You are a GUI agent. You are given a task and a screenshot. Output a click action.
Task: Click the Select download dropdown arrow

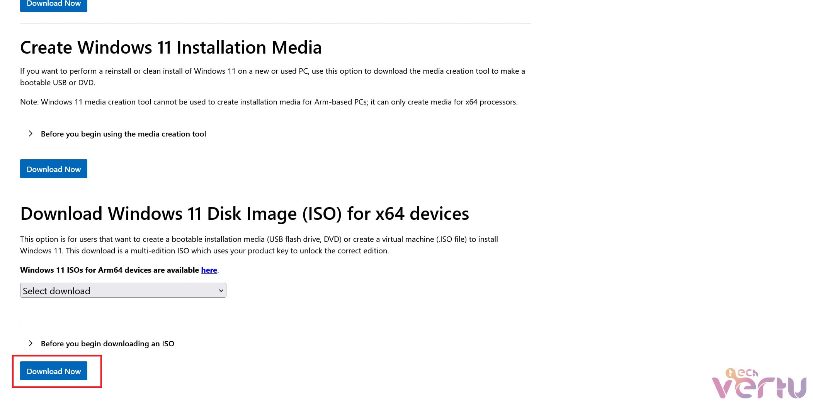[x=221, y=290]
